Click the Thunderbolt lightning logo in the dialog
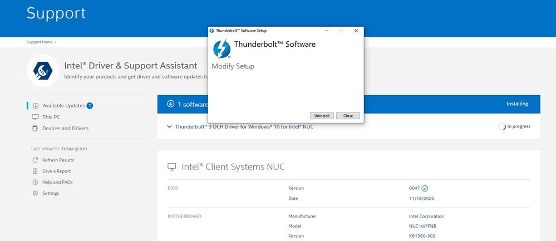This screenshot has width=556, height=241. point(222,49)
